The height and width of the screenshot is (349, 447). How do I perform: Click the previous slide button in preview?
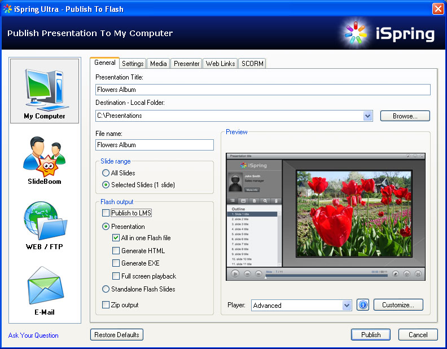coord(247,274)
